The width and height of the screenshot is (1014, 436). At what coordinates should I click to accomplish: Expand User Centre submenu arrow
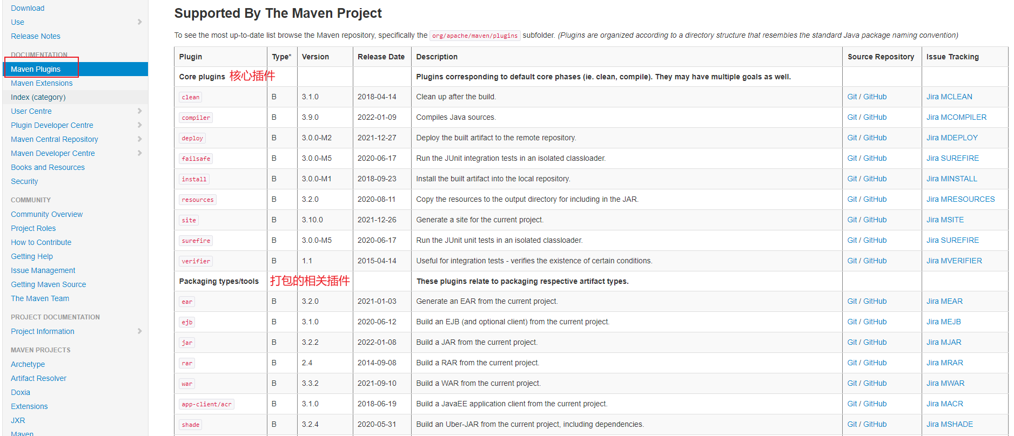139,111
